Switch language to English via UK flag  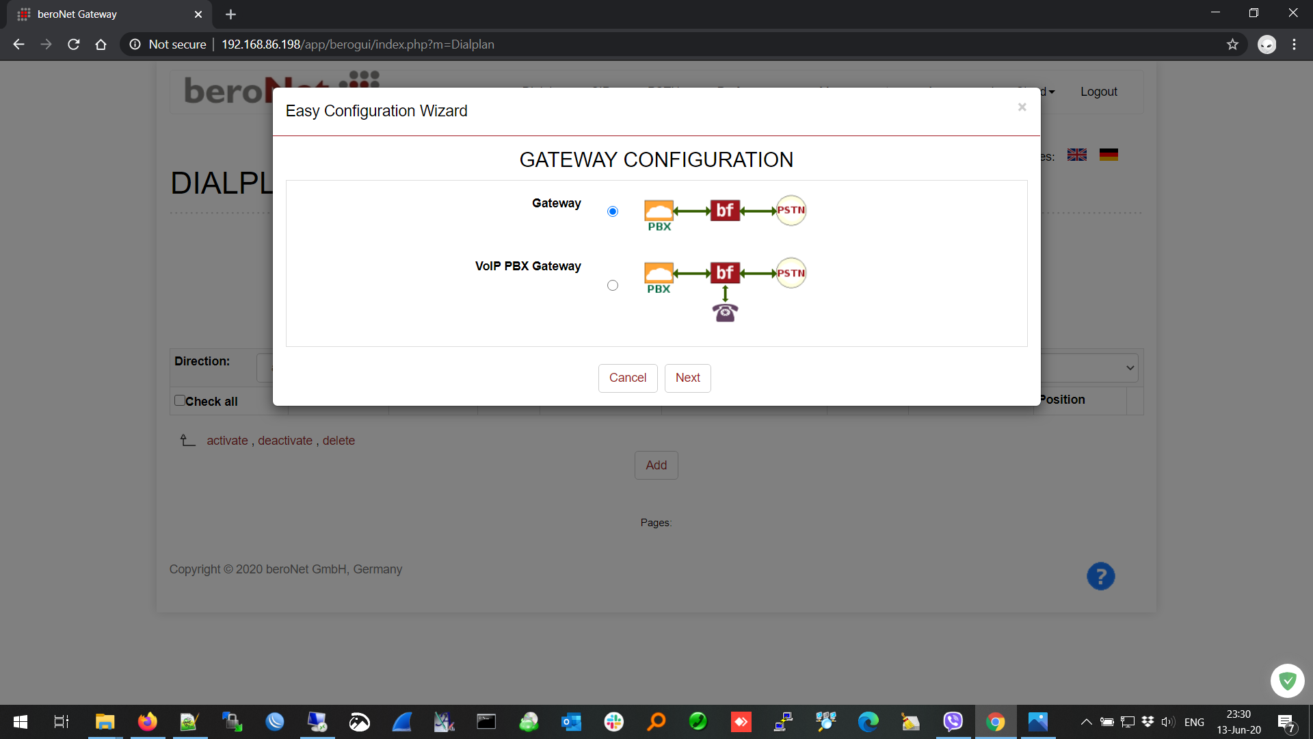click(x=1077, y=155)
